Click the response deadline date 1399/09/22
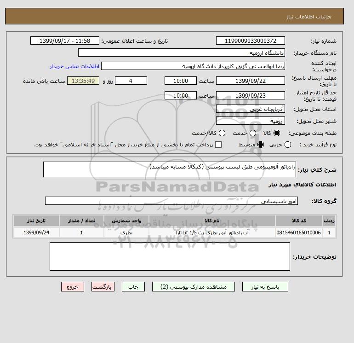Screen dimensions: 354x343 coord(251,81)
